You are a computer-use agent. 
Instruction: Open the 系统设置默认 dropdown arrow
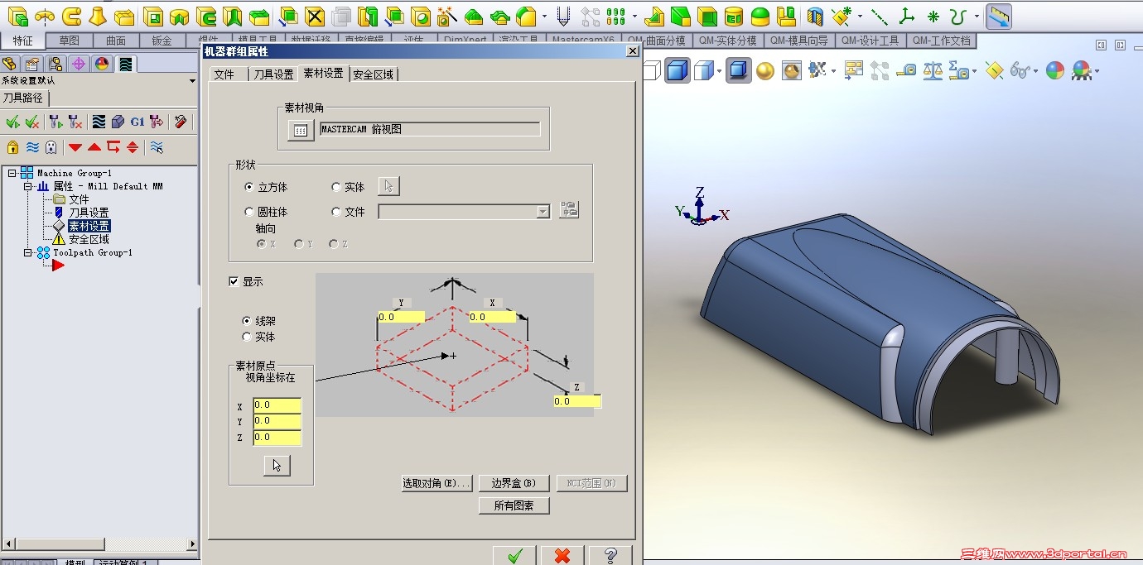click(192, 81)
